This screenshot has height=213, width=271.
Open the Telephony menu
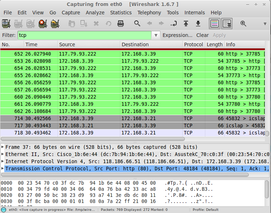click(149, 13)
